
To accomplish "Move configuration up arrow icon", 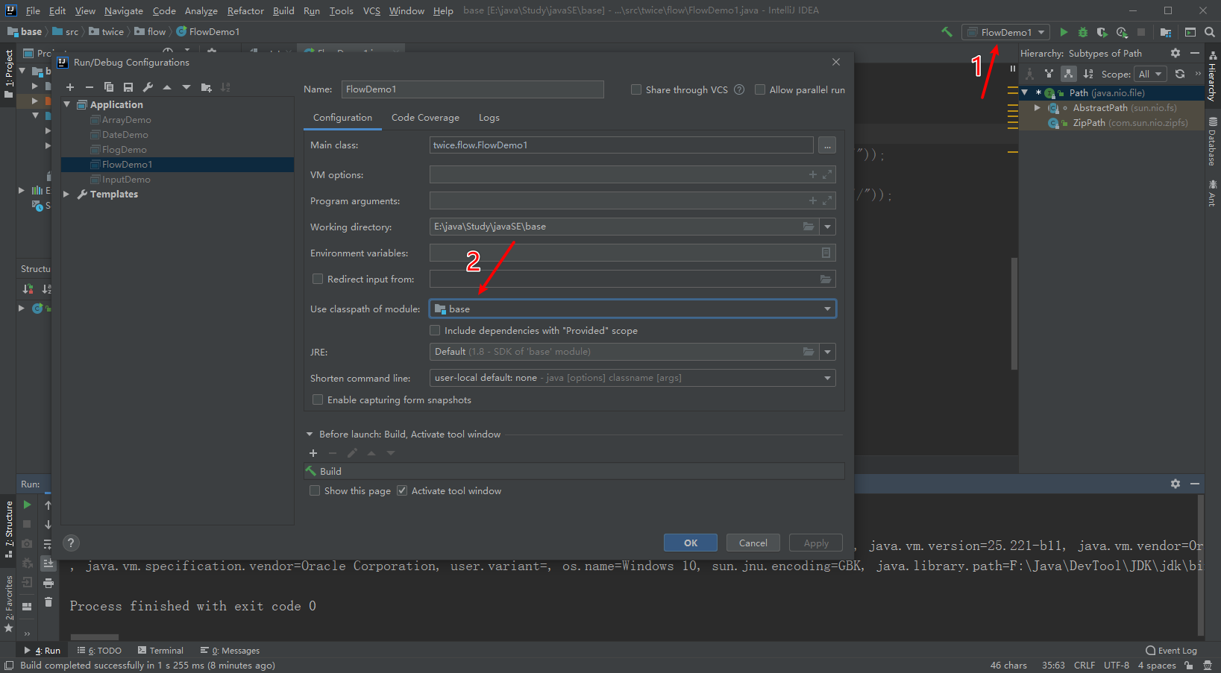I will click(167, 88).
